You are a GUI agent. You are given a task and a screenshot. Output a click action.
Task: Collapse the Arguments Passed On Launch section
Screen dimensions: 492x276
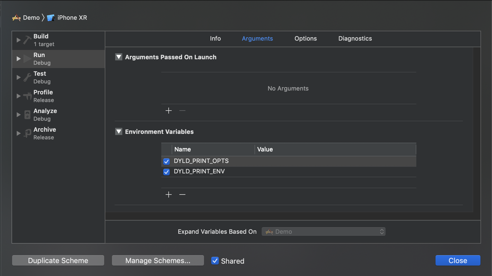[119, 57]
